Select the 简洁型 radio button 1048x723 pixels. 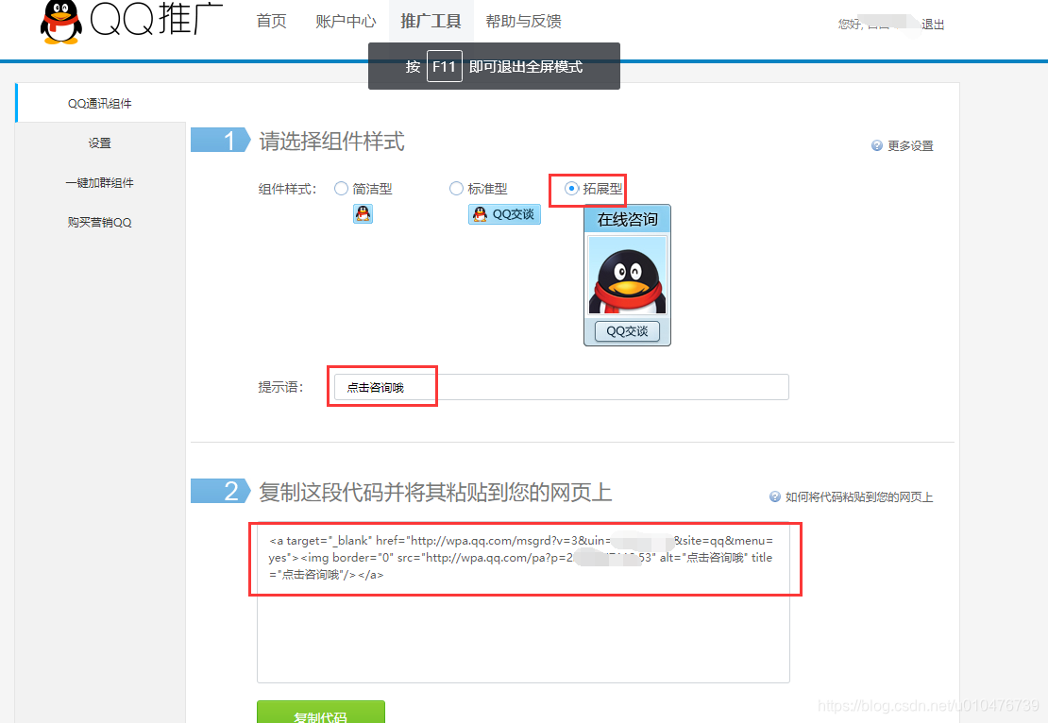[x=341, y=189]
